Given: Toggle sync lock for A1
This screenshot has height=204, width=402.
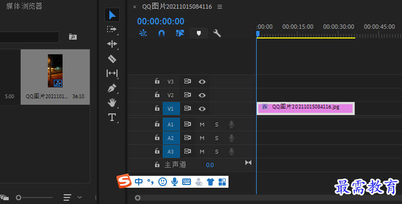Looking at the screenshot, I should click(x=188, y=124).
